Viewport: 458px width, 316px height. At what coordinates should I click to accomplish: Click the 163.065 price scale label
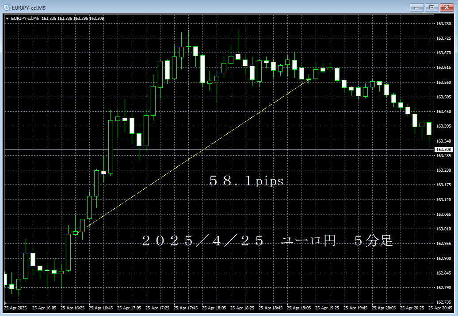coord(443,214)
